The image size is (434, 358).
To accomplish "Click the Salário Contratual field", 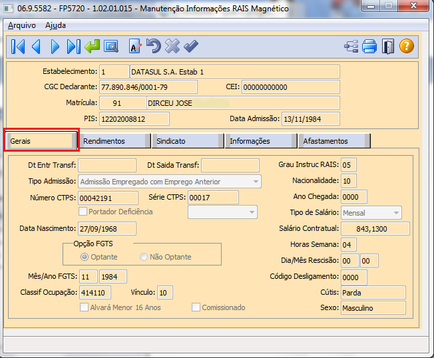I will click(x=375, y=228).
